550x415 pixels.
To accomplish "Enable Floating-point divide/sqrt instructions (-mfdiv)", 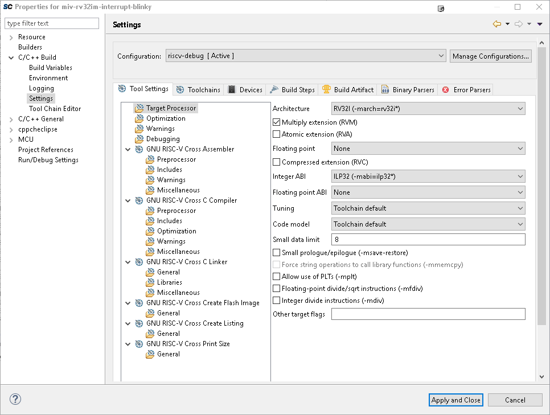I will coord(276,289).
